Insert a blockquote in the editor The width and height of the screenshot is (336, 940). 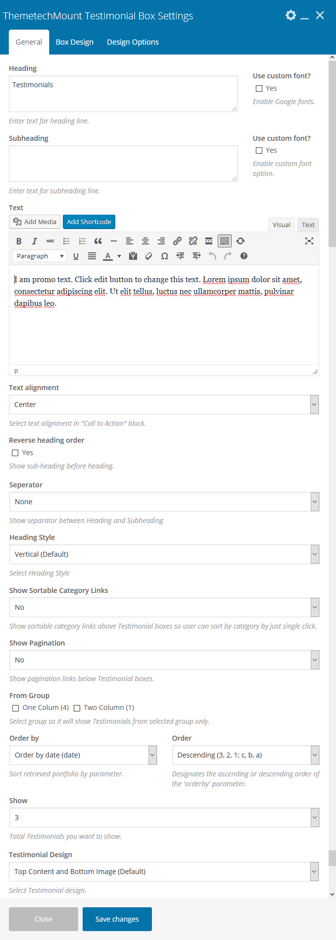tap(98, 241)
